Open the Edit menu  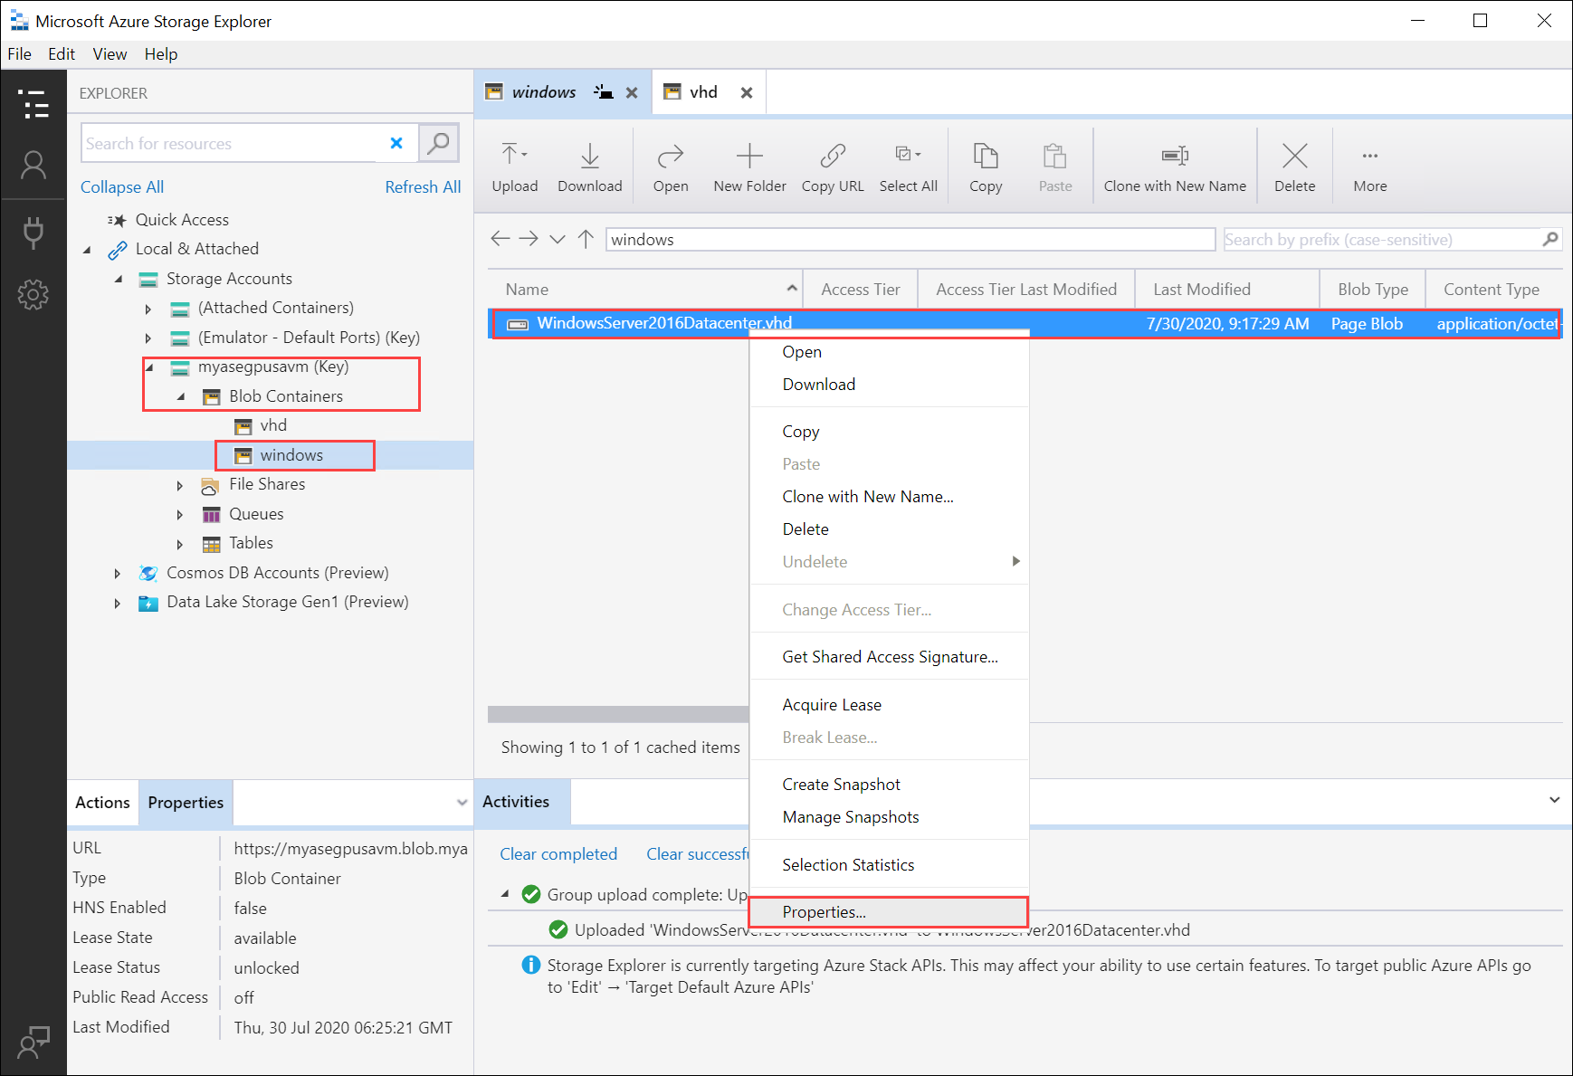click(61, 53)
